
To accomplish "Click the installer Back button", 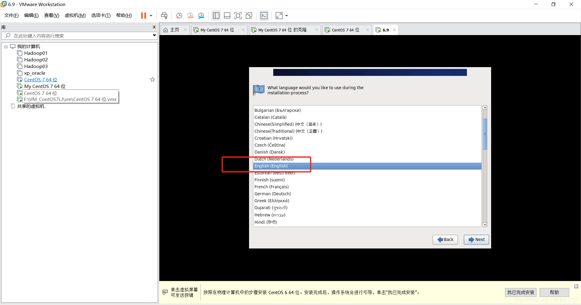I will coord(445,240).
